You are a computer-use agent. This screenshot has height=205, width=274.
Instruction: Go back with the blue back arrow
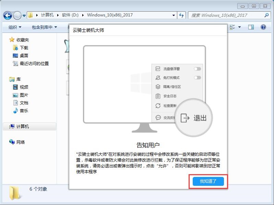(x=8, y=15)
